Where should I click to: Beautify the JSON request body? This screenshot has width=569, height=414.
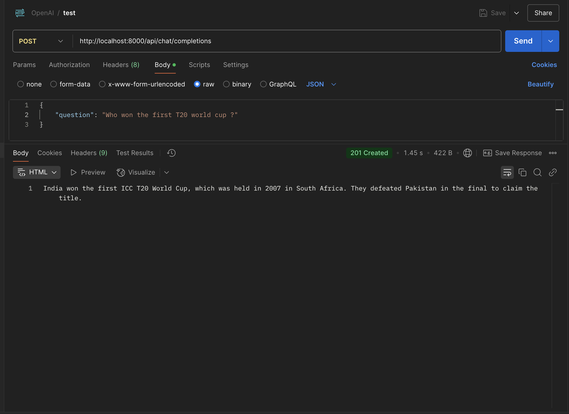point(540,84)
